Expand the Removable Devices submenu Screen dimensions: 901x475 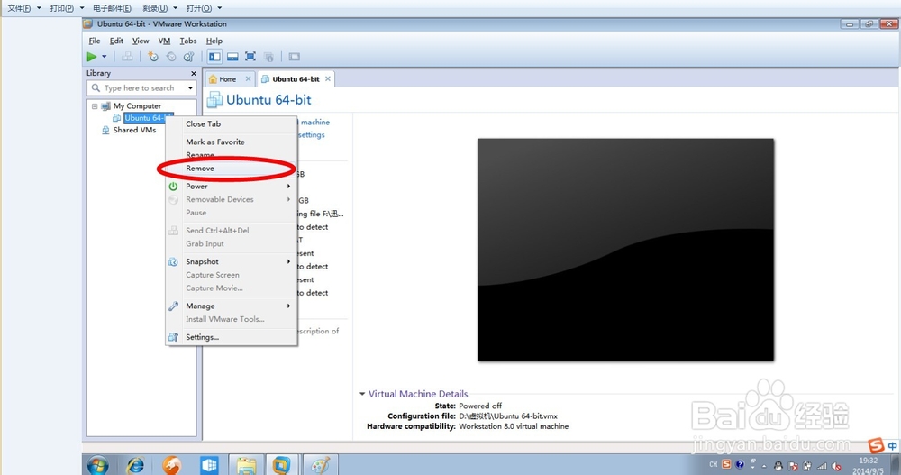(232, 199)
